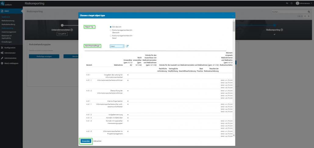
Task: Open Risikobewertung in the sidebar
Action: [x=8, y=21]
